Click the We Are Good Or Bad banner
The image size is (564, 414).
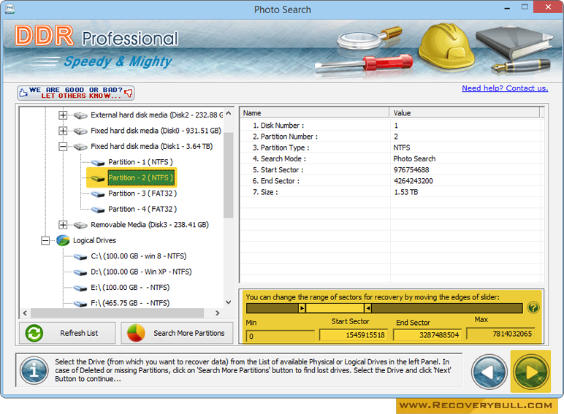[x=75, y=93]
